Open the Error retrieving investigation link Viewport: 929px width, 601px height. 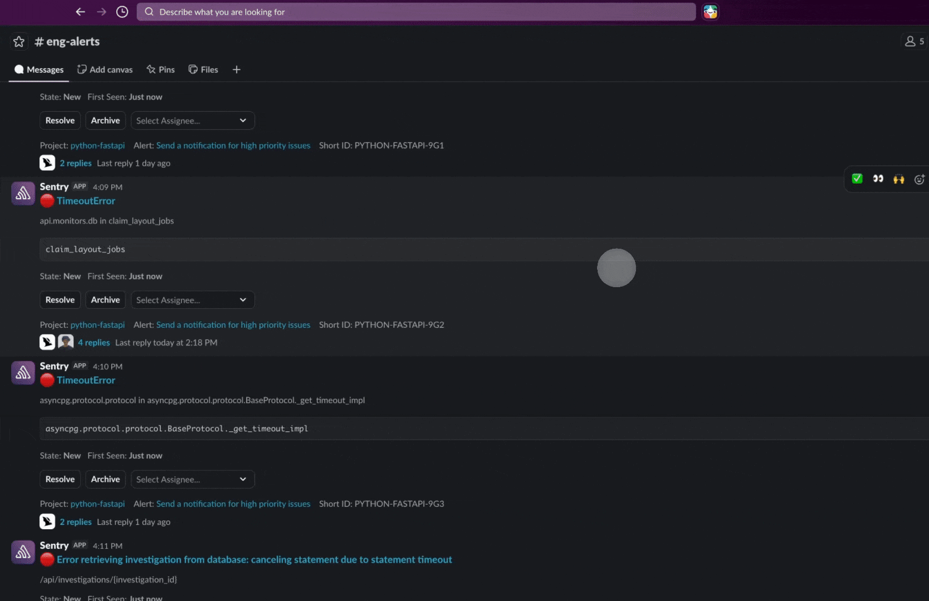point(255,559)
